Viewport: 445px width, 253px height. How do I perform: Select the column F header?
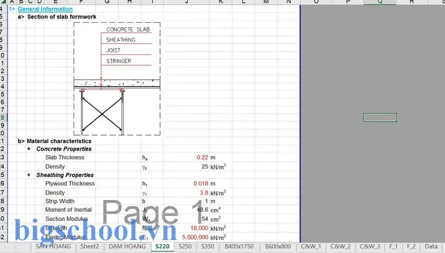pyautogui.click(x=81, y=2)
